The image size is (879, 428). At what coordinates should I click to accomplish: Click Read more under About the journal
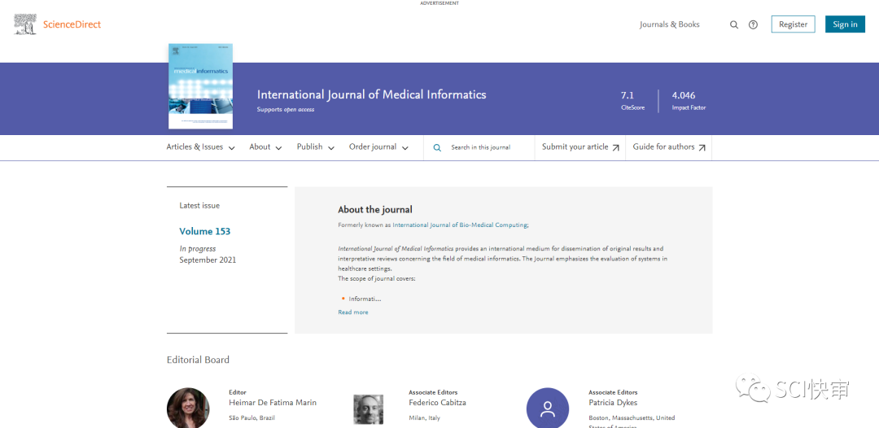[x=353, y=312]
